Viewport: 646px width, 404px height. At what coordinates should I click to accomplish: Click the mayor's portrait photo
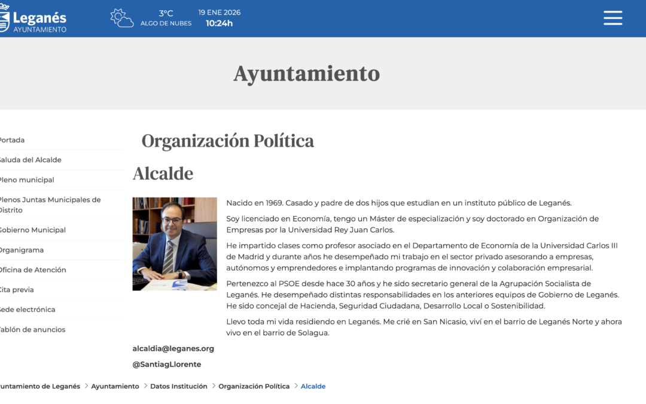[x=174, y=243]
